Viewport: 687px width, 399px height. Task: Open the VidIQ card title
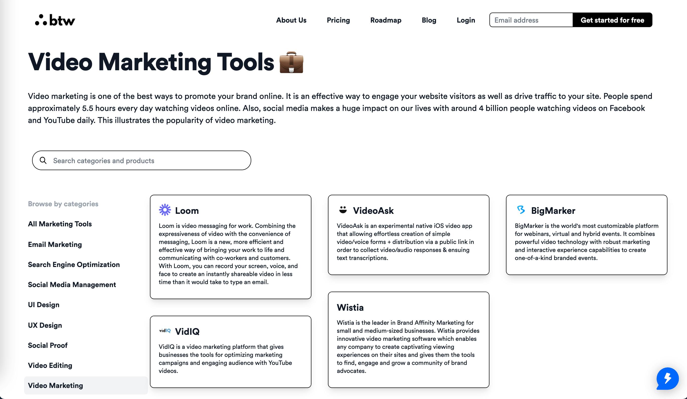click(x=187, y=331)
